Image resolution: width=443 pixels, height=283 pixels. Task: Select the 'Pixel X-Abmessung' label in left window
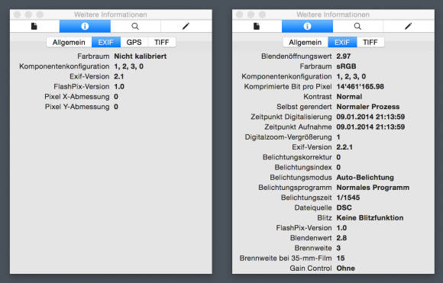tap(77, 97)
